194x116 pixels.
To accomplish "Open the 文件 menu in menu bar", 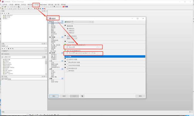I will (x=4, y=4).
